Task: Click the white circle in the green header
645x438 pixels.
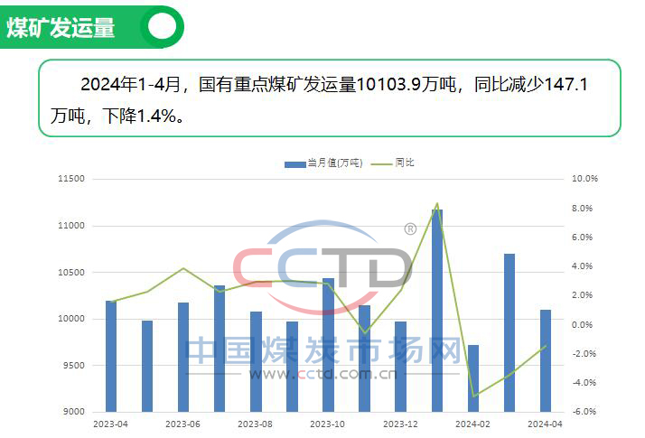Action: (x=162, y=27)
